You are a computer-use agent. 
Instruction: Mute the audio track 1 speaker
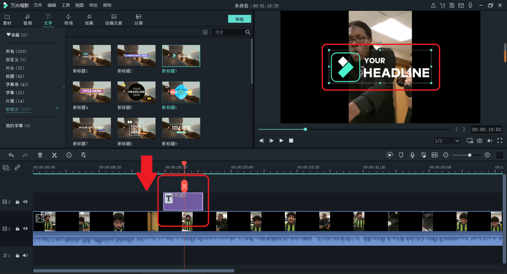25,255
